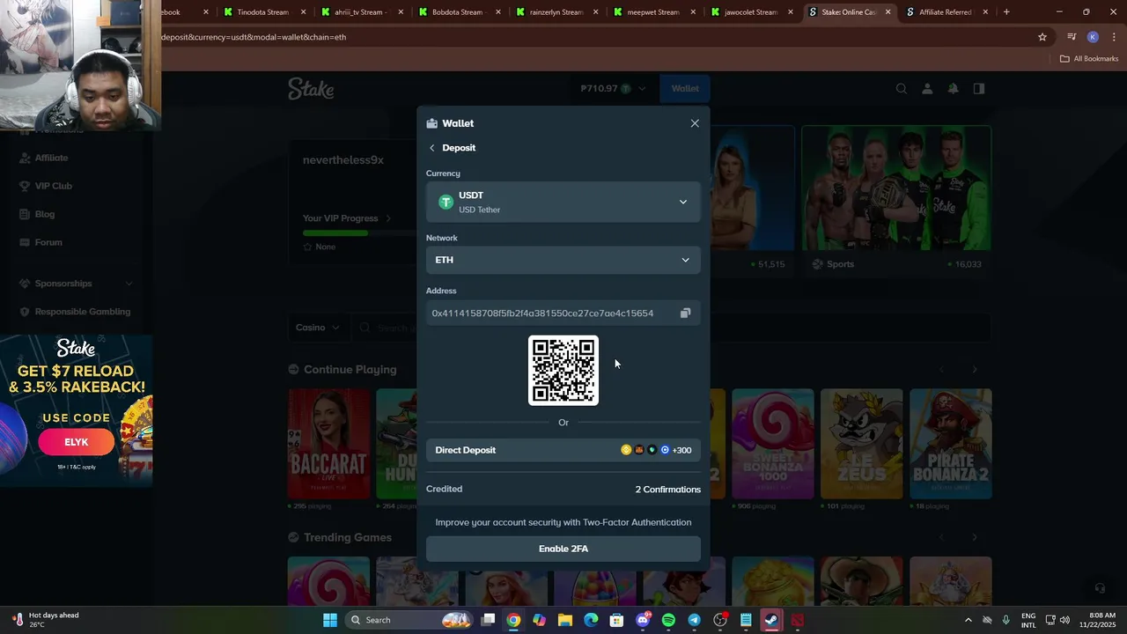Open Dota 2 from taskbar
Image resolution: width=1127 pixels, height=634 pixels.
pyautogui.click(x=798, y=620)
